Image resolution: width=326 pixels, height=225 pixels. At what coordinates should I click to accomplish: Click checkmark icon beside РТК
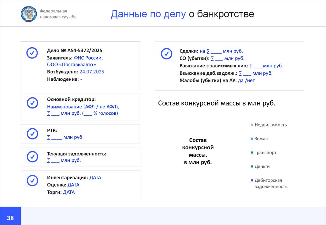[32, 133]
